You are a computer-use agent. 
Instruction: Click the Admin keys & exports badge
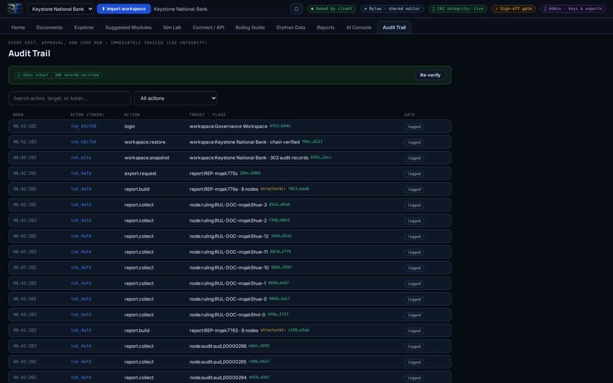tap(573, 8)
